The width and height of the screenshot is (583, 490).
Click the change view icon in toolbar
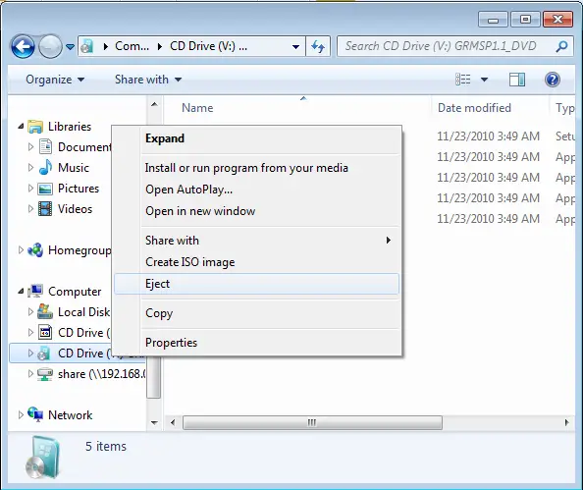coord(463,80)
